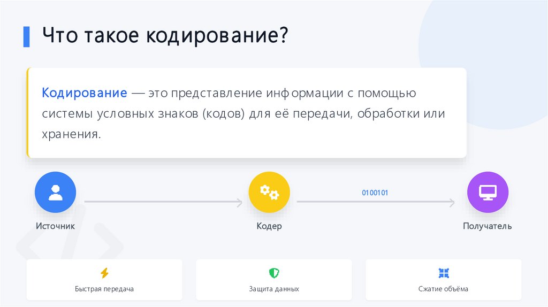Select the "Кодер" caption text

[269, 226]
